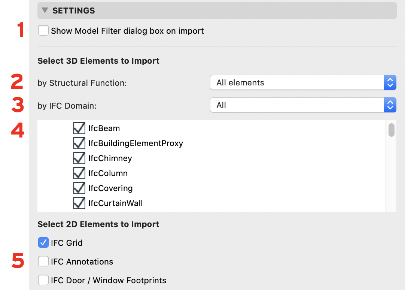Click the Structural Function dropdown blue stepper arrows
Screen dimensions: 405x290
pyautogui.click(x=390, y=83)
